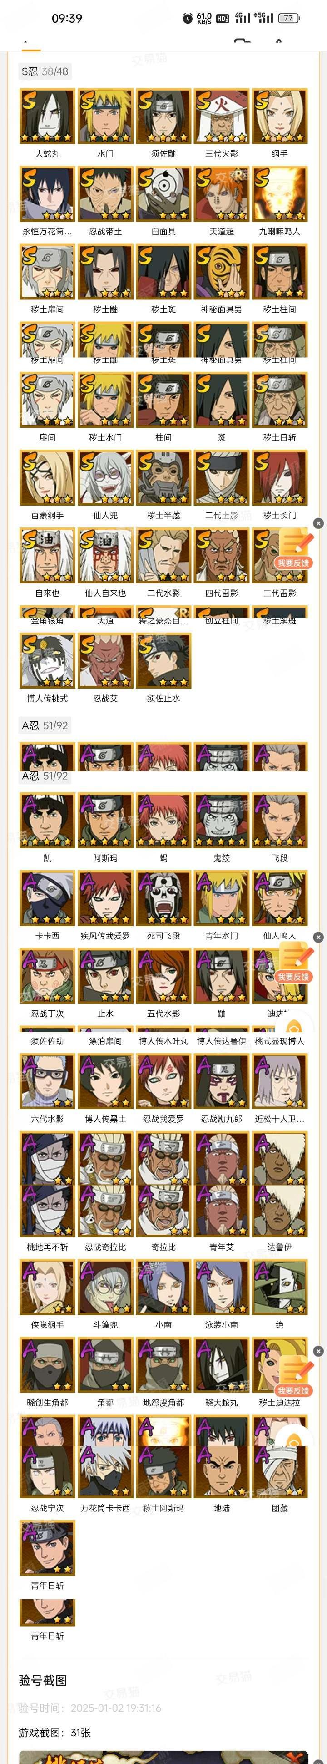Tap the 白面具 ninja icon
The image size is (327, 1764).
coord(163,194)
